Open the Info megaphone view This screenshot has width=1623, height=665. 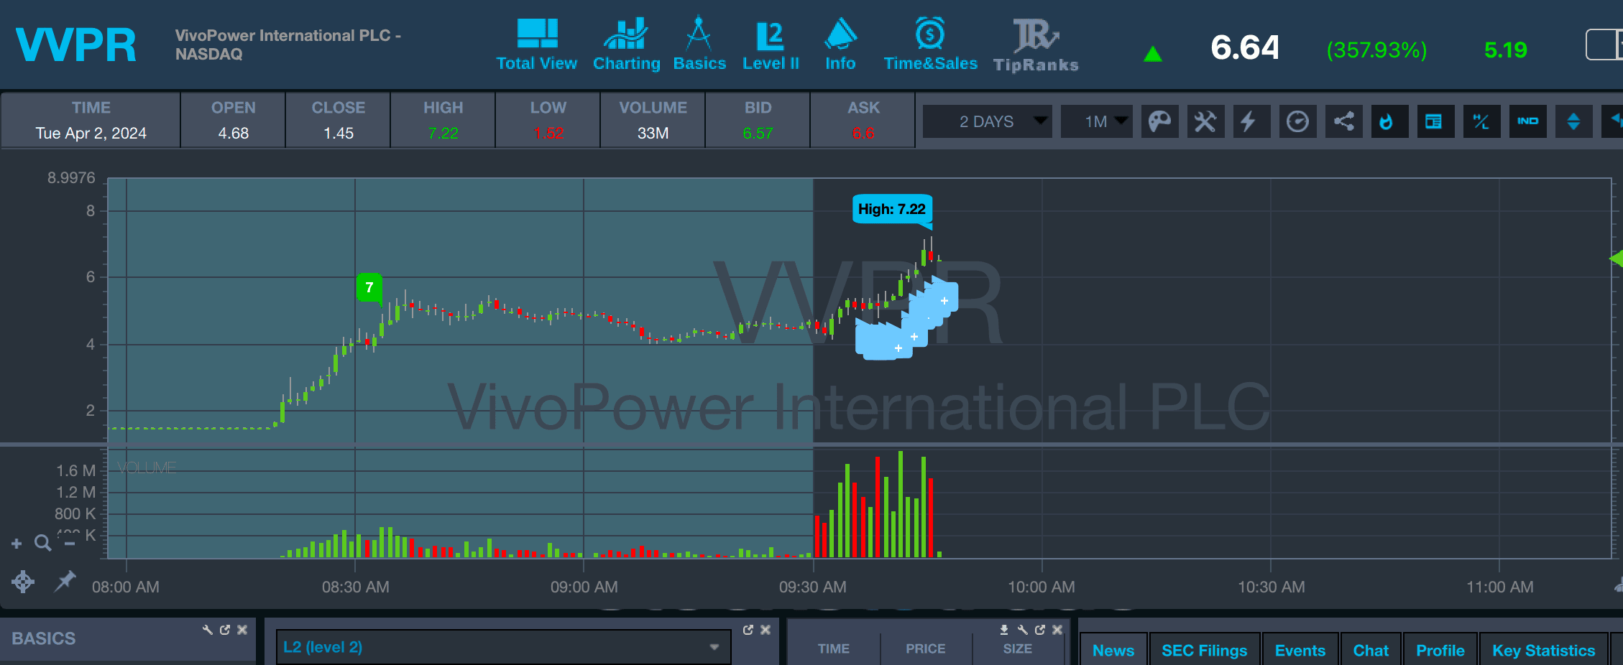coord(840,45)
